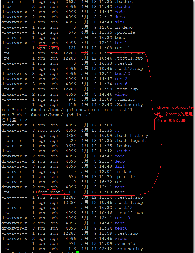
Task: Click the video directory listed after the ls -al command
Action: (x=121, y=239)
